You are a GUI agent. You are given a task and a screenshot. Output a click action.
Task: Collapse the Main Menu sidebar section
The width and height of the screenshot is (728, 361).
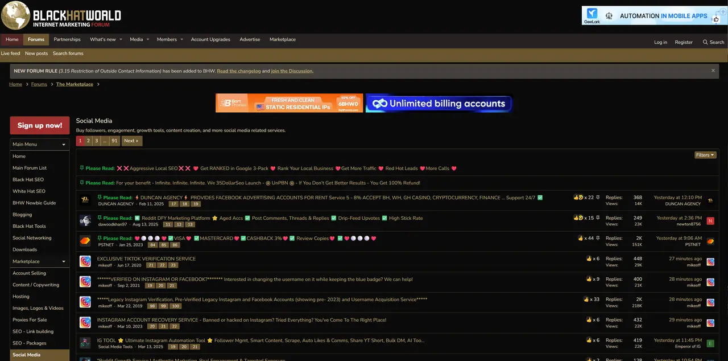[x=64, y=145]
